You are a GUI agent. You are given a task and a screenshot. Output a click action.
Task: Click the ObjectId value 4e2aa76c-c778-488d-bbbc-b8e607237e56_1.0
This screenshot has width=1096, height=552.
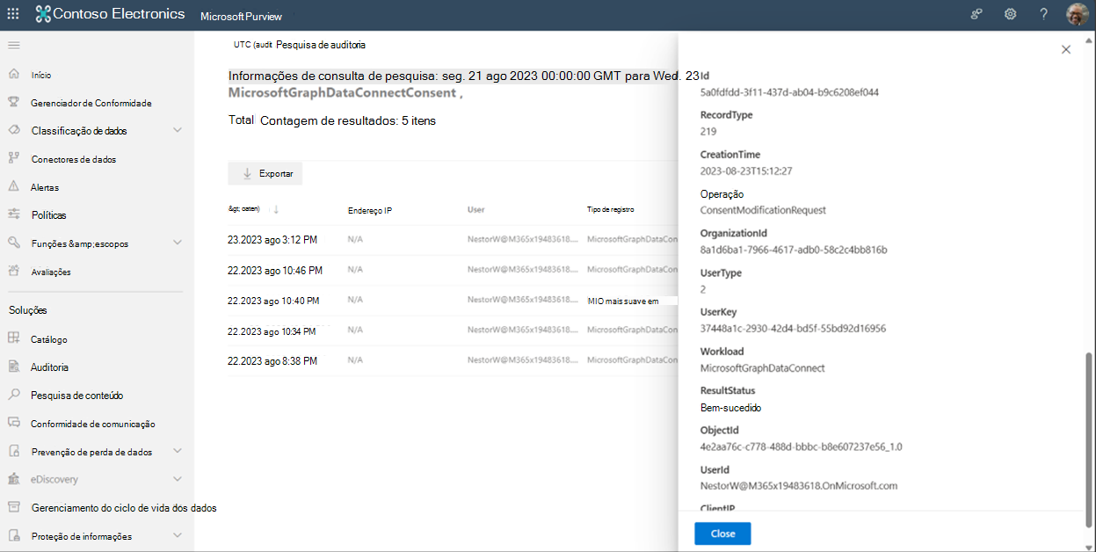(x=802, y=447)
